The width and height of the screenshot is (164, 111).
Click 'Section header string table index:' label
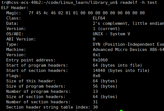tap(48, 107)
